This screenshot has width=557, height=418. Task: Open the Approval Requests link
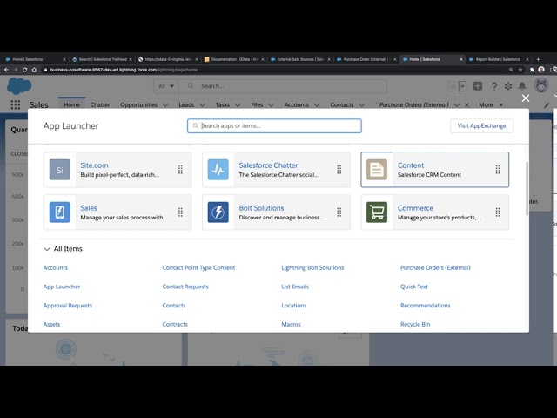pyautogui.click(x=68, y=306)
